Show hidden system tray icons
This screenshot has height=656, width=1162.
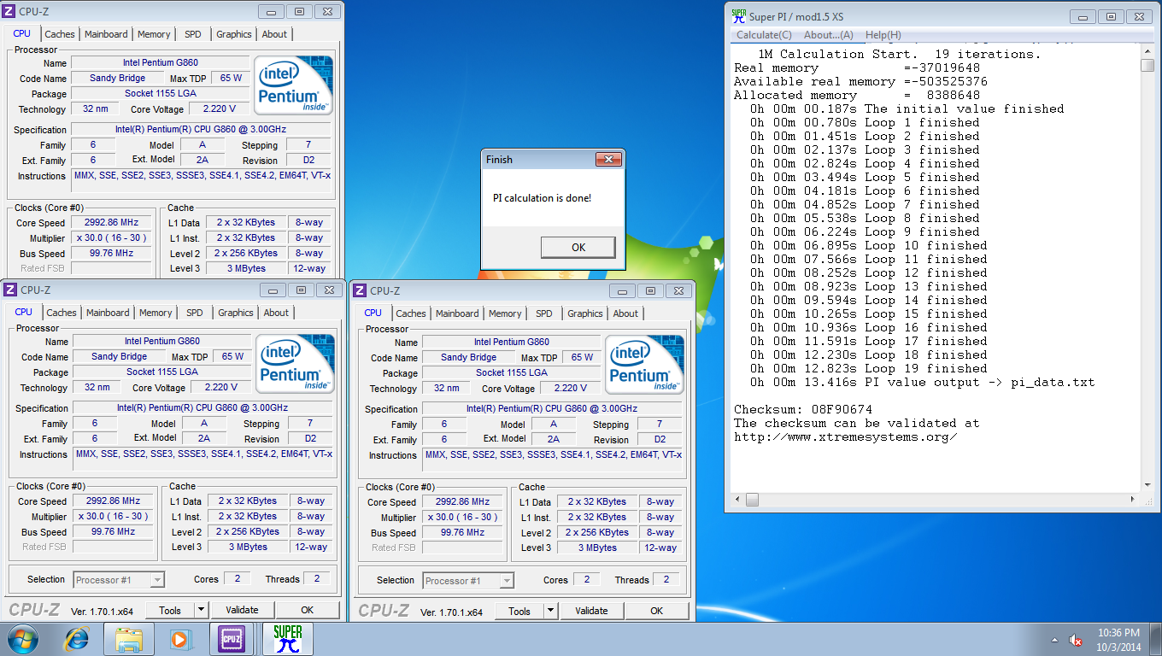1054,640
